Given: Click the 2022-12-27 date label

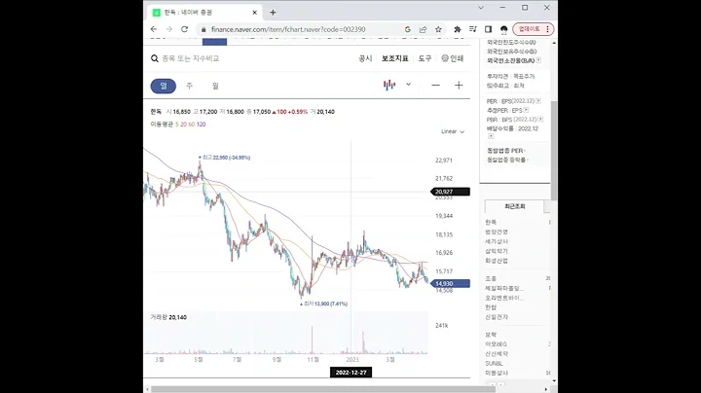Looking at the screenshot, I should [x=350, y=373].
